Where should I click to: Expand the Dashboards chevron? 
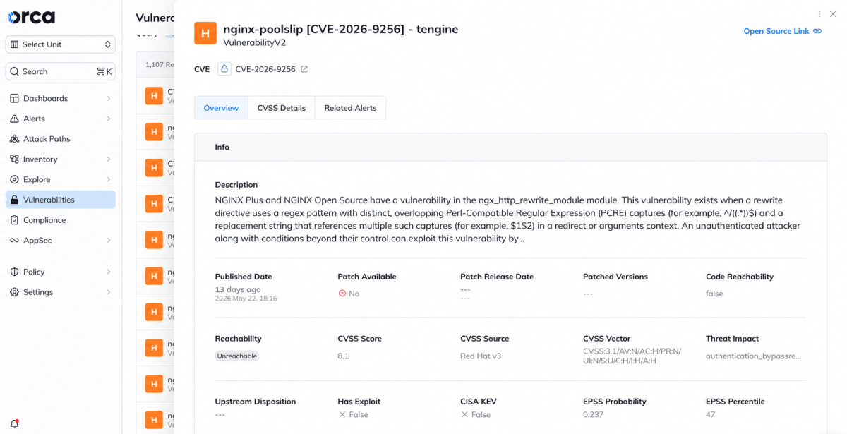109,98
